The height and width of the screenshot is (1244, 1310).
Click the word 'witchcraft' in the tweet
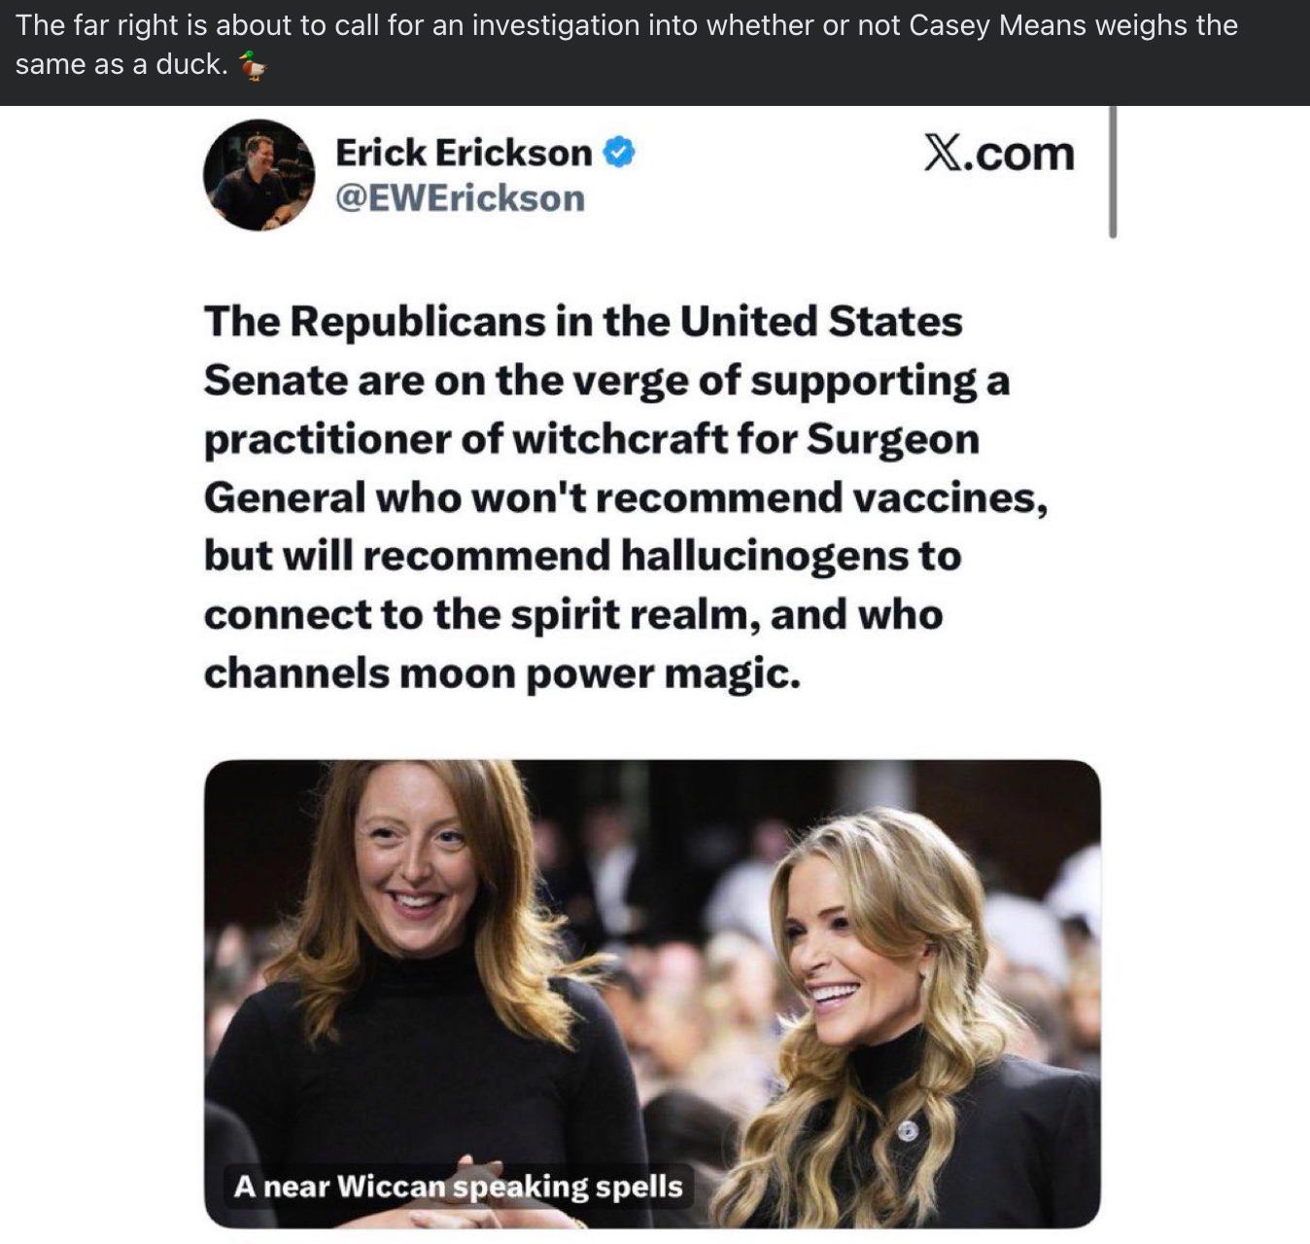619,439
